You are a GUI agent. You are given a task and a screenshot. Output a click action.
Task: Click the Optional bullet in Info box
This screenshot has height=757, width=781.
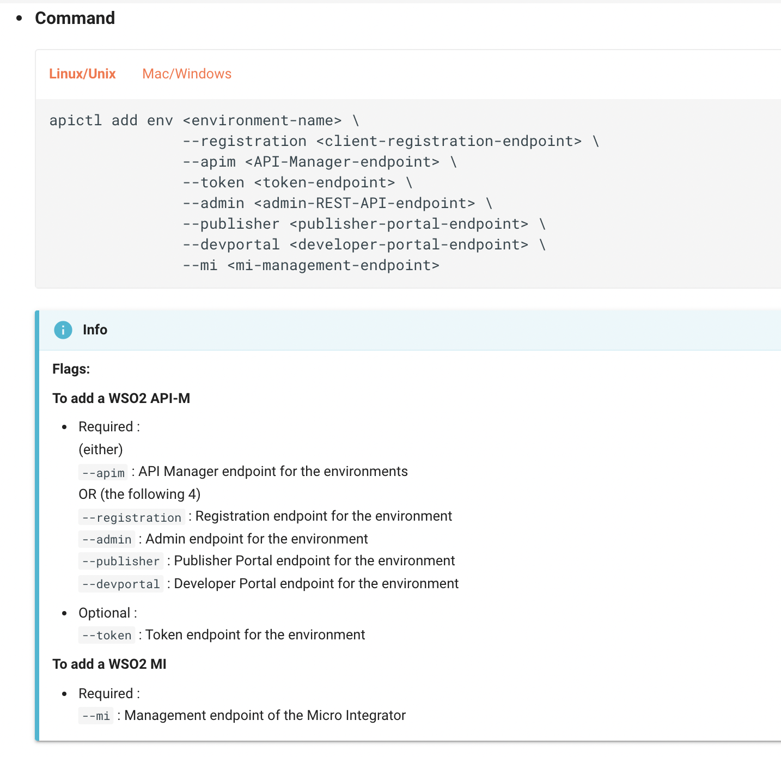(x=107, y=613)
